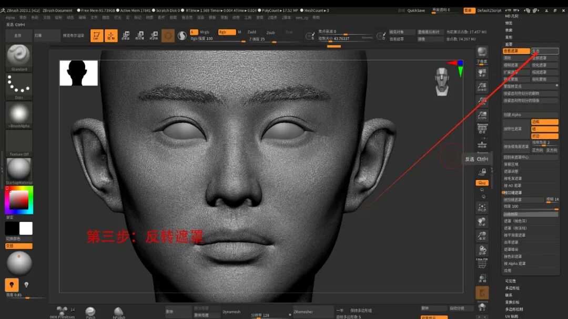Activate the Draw mode button in the toolbar
The width and height of the screenshot is (568, 319).
click(x=111, y=35)
